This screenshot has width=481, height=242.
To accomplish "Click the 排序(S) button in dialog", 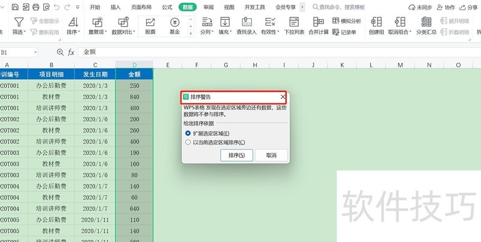I will (x=236, y=156).
